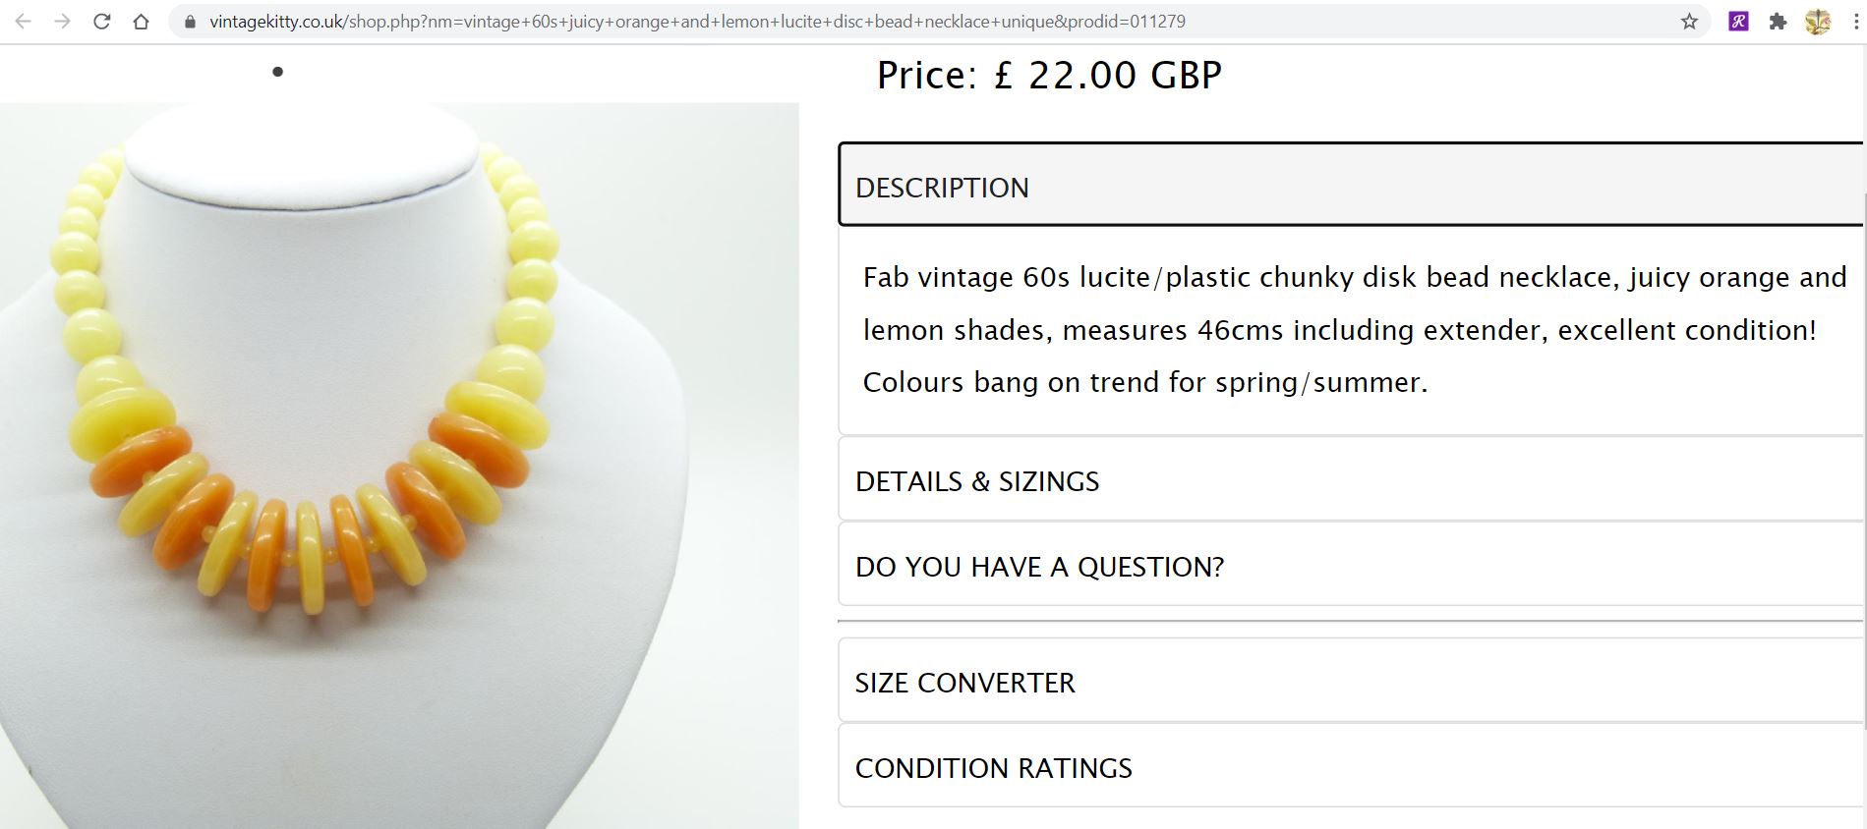
Task: Reload the vintagekitty product page
Action: click(x=102, y=22)
